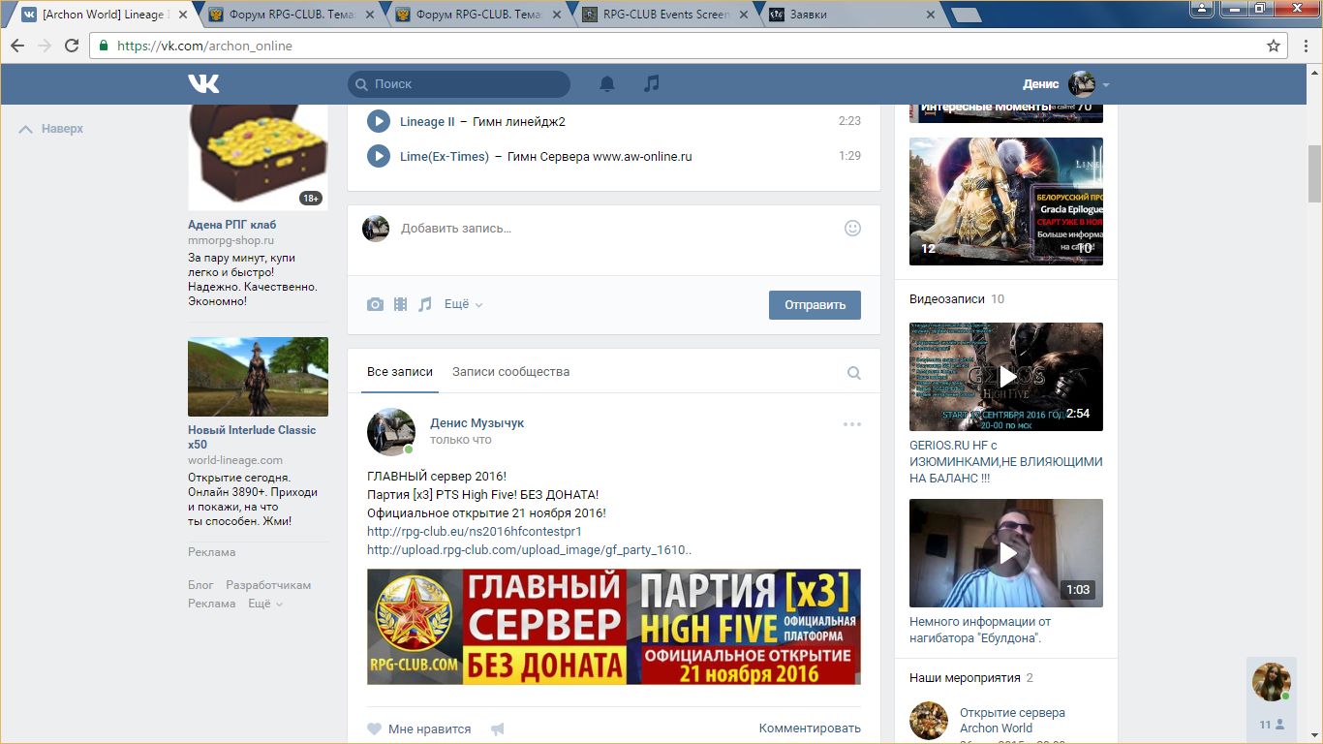Play the Lime(Ex-Times) server hymn track
The width and height of the screenshot is (1323, 744).
pyautogui.click(x=379, y=156)
